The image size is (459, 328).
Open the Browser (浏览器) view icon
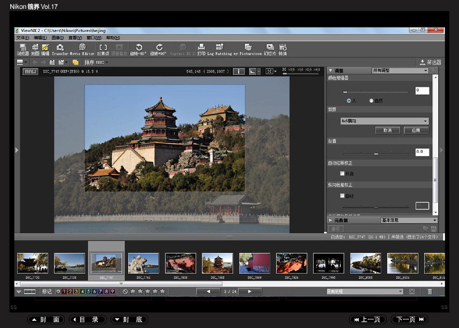point(23,49)
